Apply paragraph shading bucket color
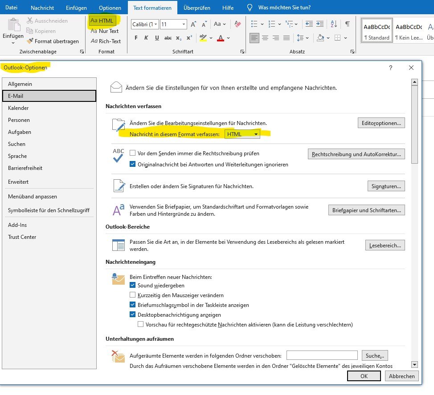The width and height of the screenshot is (434, 395). click(320, 37)
